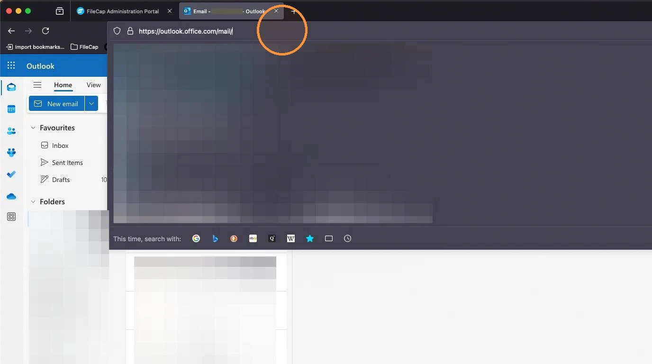Screen dimensions: 652x364
Task: Open More apps icon in sidebar
Action: point(11,217)
